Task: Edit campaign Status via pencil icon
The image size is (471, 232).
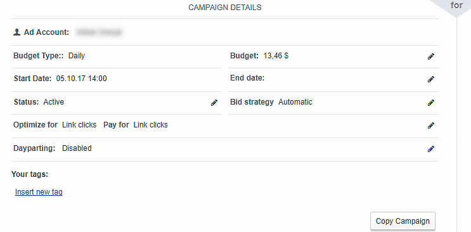Action: click(x=214, y=103)
